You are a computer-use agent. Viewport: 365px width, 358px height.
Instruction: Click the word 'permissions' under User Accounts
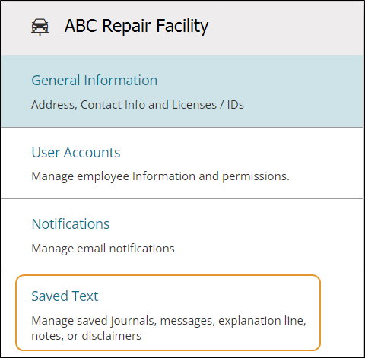(255, 177)
